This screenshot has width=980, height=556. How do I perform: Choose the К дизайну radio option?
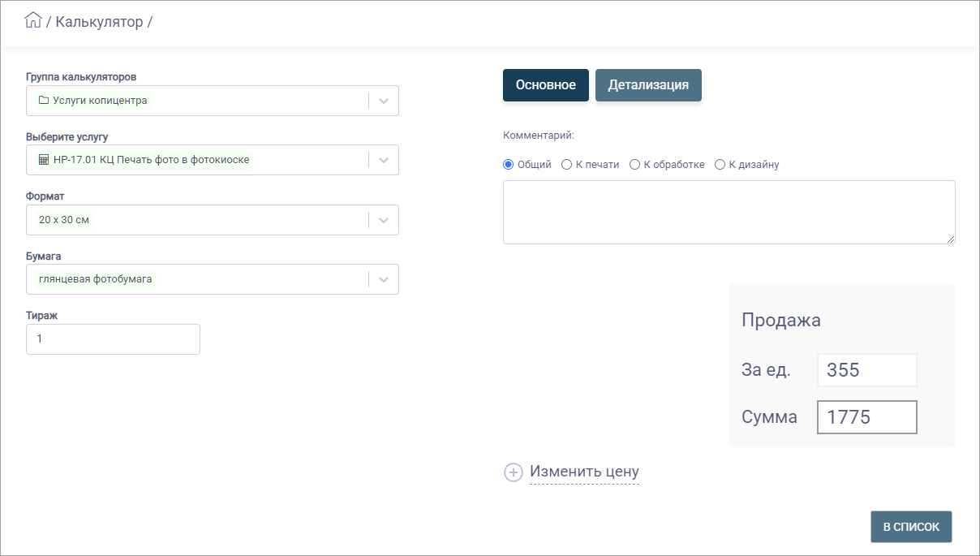point(720,165)
